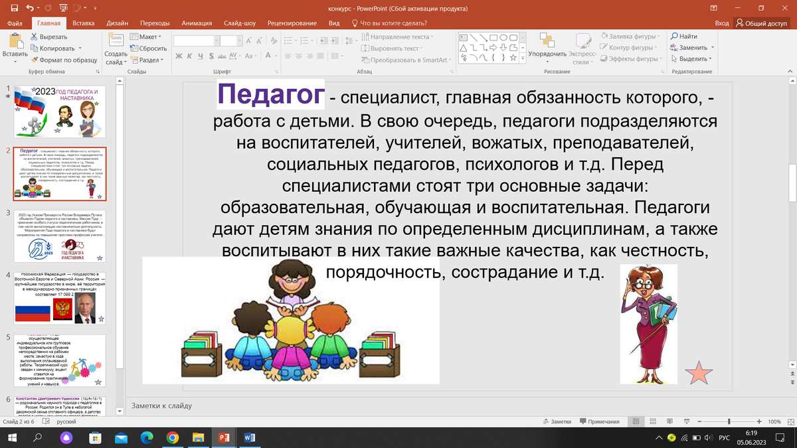This screenshot has height=448, width=797.
Task: Open the character spacing (AV) dropdown
Action: [234, 56]
